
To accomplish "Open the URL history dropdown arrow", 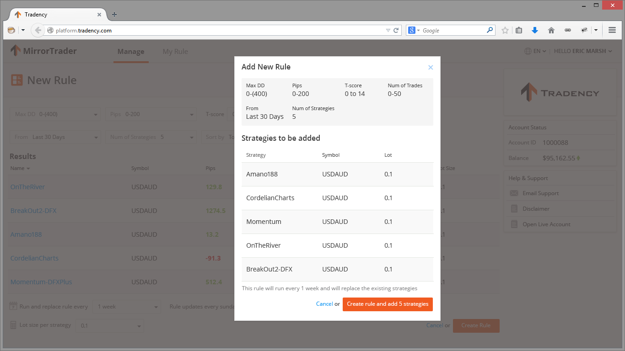I will pos(388,30).
